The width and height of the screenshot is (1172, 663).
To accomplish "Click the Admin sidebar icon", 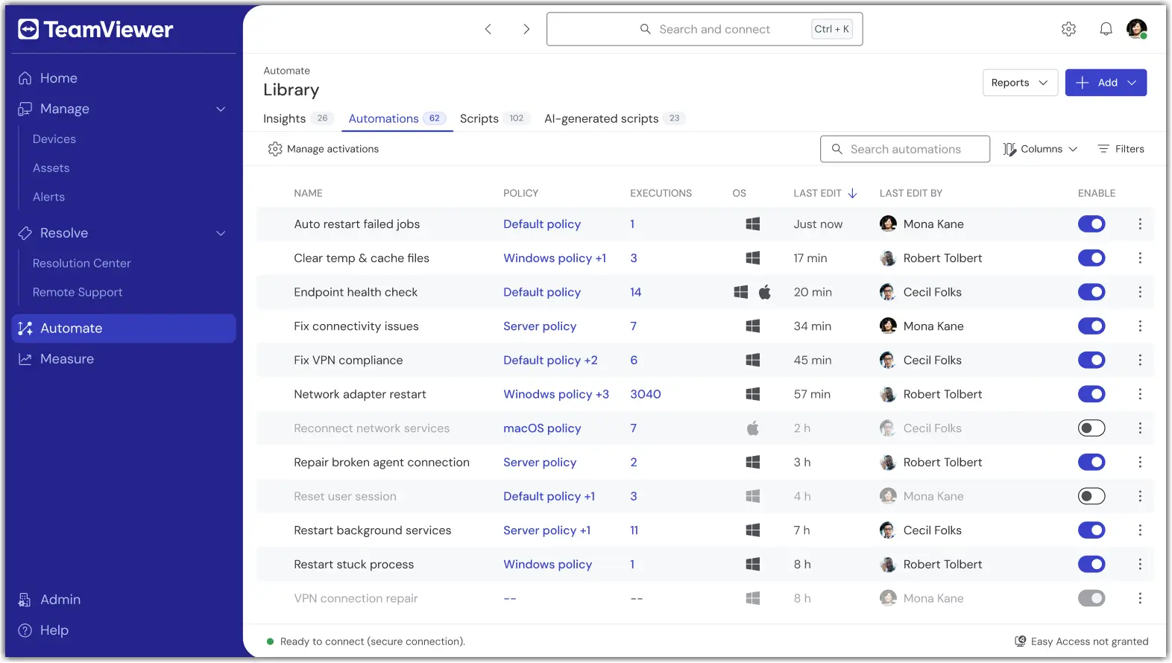I will [25, 600].
